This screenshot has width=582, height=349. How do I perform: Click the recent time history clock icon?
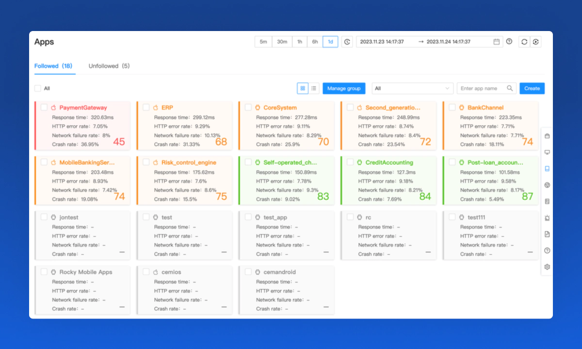tap(347, 42)
